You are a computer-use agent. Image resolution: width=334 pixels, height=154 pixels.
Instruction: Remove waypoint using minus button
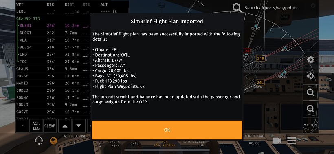pyautogui.click(x=22, y=125)
